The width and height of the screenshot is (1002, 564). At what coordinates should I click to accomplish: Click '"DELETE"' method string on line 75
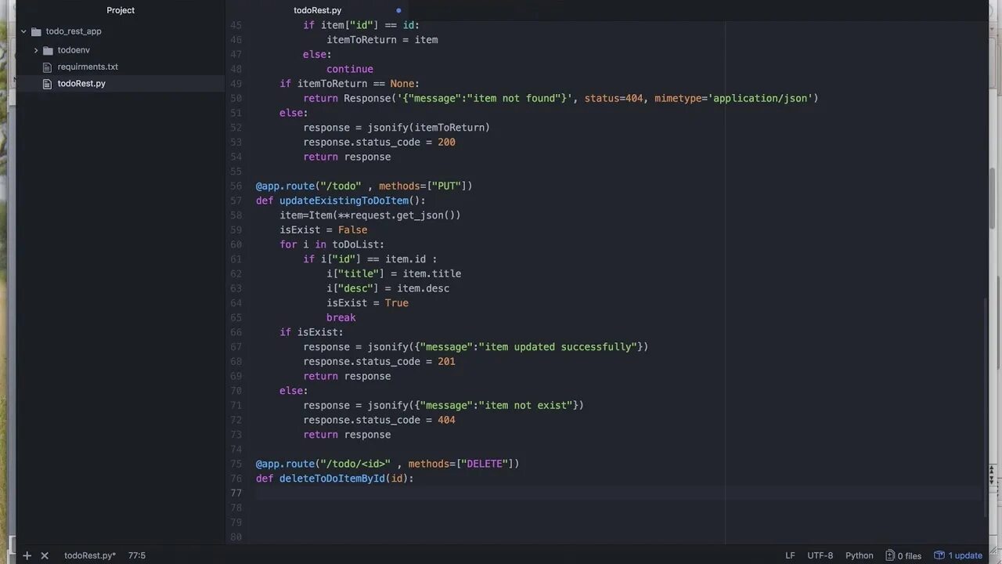tap(485, 464)
